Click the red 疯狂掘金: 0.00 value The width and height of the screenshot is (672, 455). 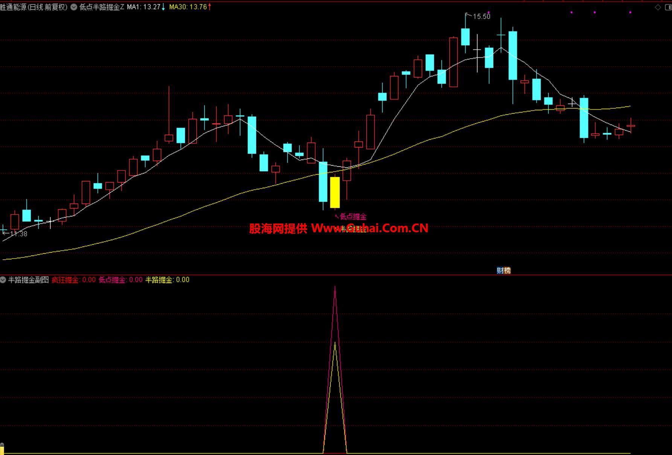(74, 280)
